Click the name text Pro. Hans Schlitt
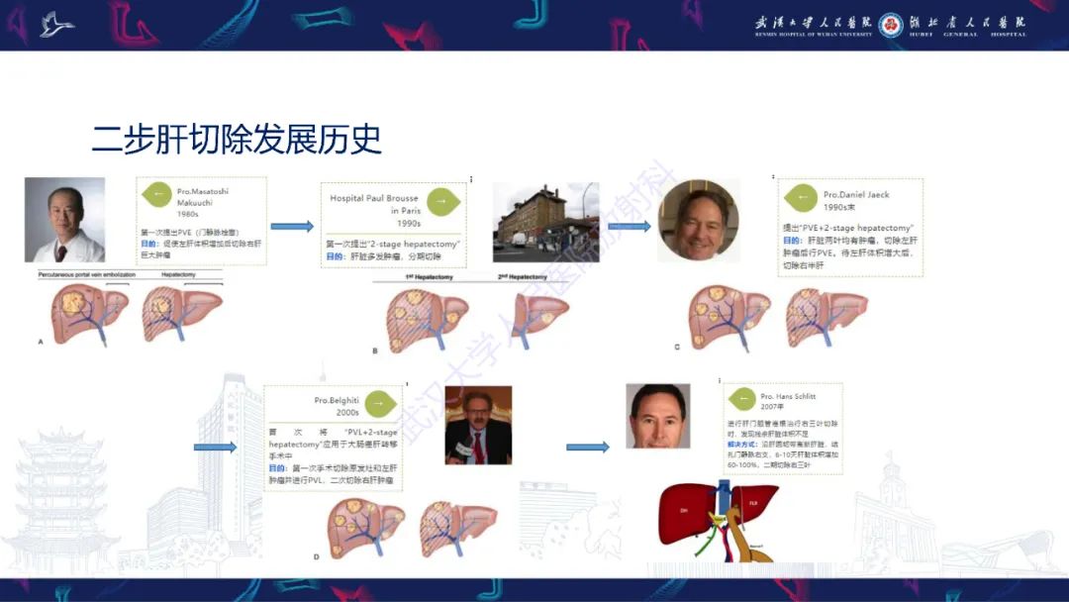The image size is (1069, 602). click(x=788, y=396)
